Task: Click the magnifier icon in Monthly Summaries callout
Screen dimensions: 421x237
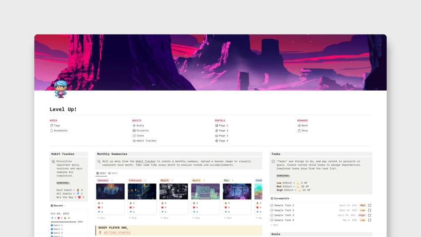Action: (99, 161)
